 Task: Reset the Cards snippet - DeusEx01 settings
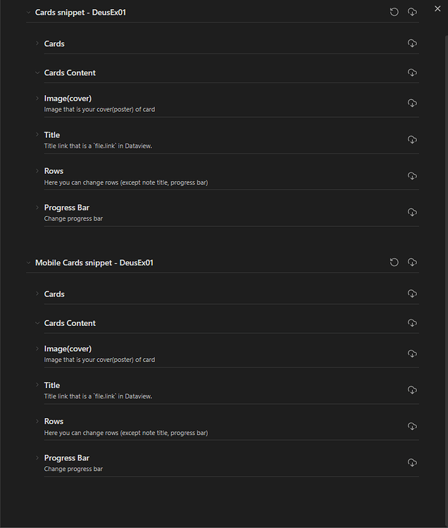tap(394, 12)
